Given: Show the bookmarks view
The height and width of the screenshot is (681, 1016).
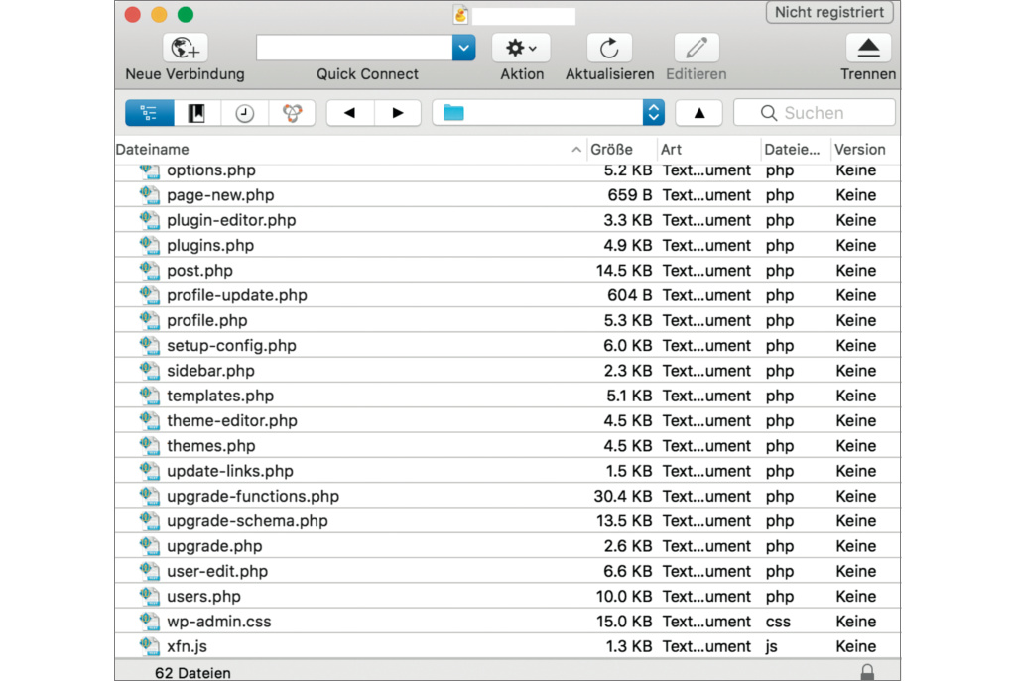Looking at the screenshot, I should coord(197,113).
